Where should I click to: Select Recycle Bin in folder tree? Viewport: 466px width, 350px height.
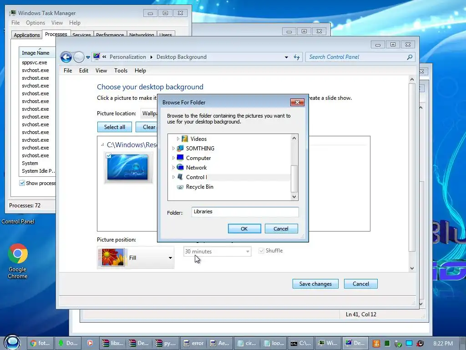pyautogui.click(x=199, y=186)
